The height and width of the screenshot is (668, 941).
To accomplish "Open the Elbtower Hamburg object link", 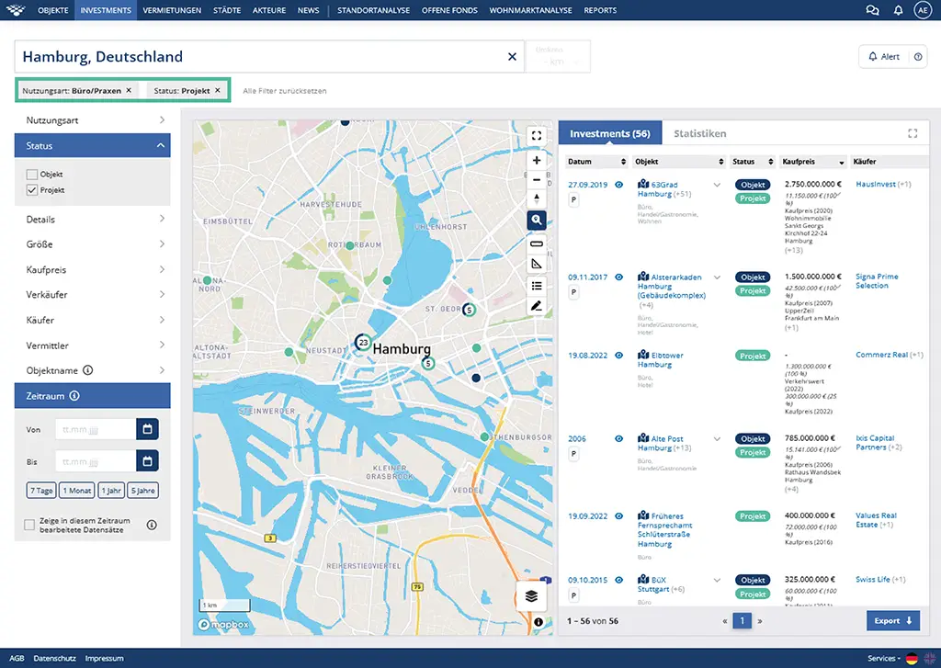I will [x=660, y=360].
